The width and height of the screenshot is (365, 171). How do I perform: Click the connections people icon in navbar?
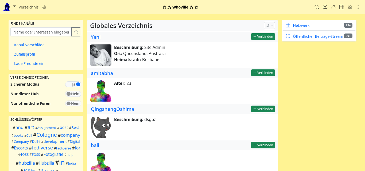[x=350, y=7]
